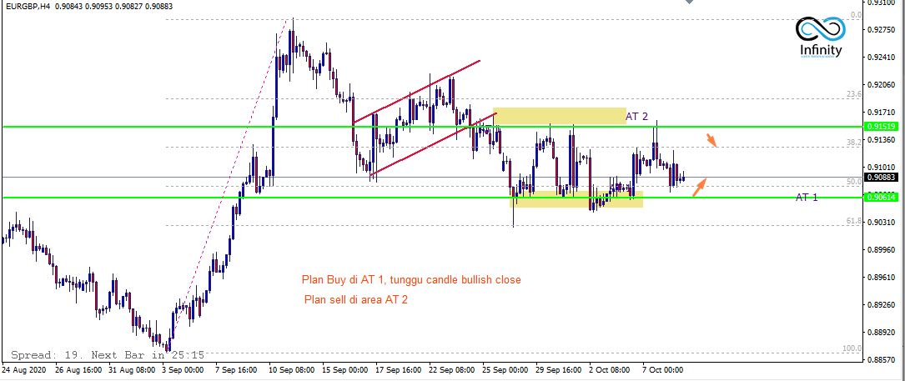Click the black 0.90883 current price label

tap(880, 178)
